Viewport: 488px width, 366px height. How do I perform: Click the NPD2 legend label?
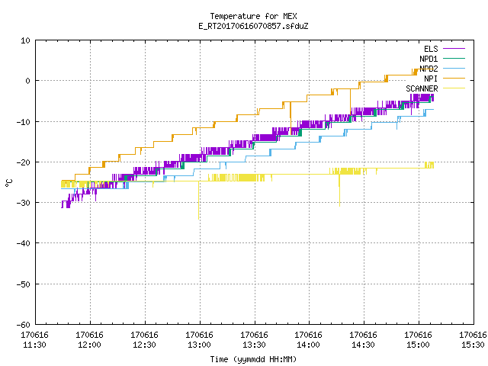pyautogui.click(x=429, y=69)
